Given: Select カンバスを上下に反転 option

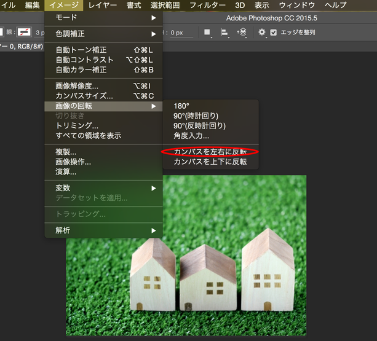Looking at the screenshot, I should [210, 162].
